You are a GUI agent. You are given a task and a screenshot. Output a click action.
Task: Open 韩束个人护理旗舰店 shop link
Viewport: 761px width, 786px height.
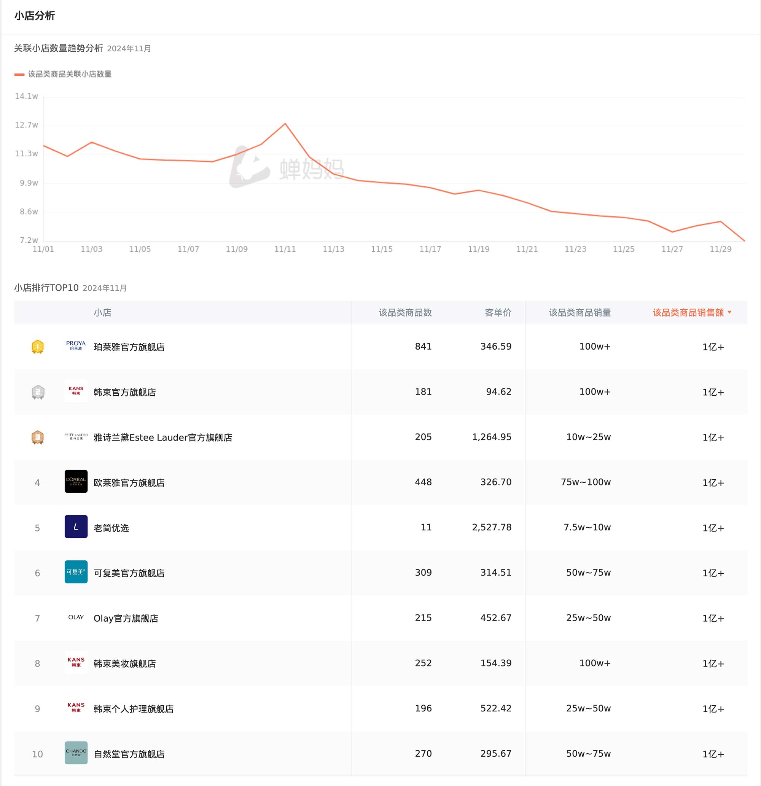point(133,709)
